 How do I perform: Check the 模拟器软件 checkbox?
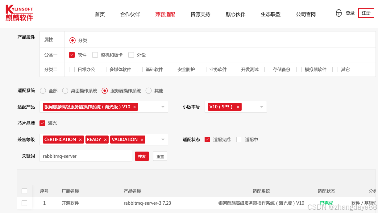click(x=299, y=69)
